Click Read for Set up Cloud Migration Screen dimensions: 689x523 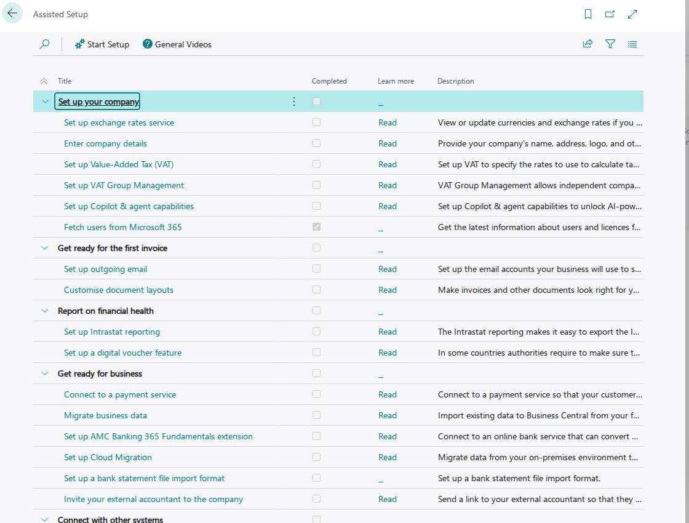[388, 458]
